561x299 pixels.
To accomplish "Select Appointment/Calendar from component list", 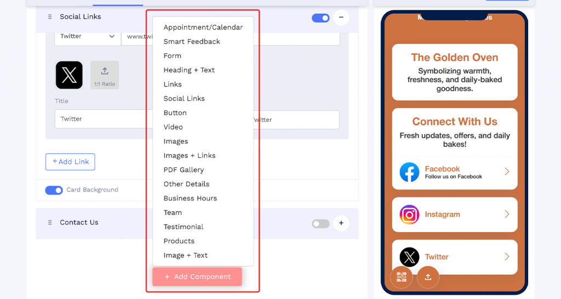I will click(x=203, y=27).
